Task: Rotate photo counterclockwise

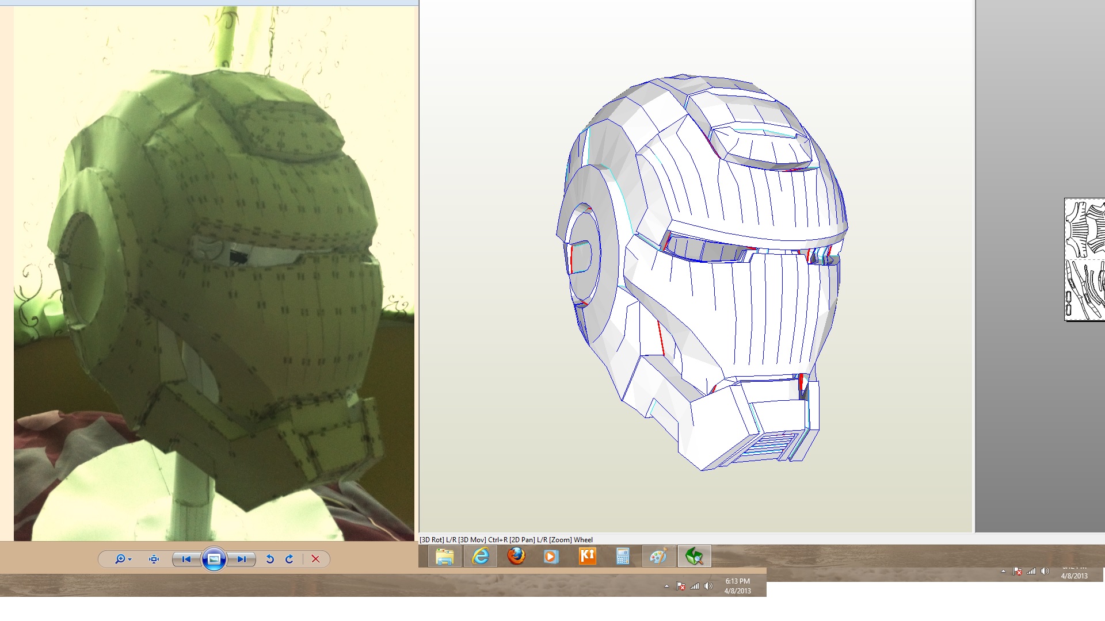Action: coord(270,559)
